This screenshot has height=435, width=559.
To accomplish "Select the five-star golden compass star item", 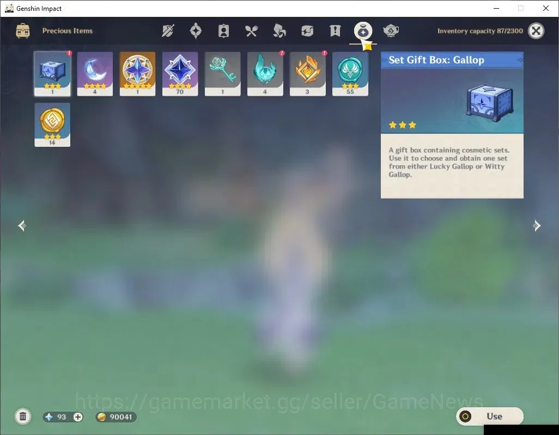I will (137, 73).
